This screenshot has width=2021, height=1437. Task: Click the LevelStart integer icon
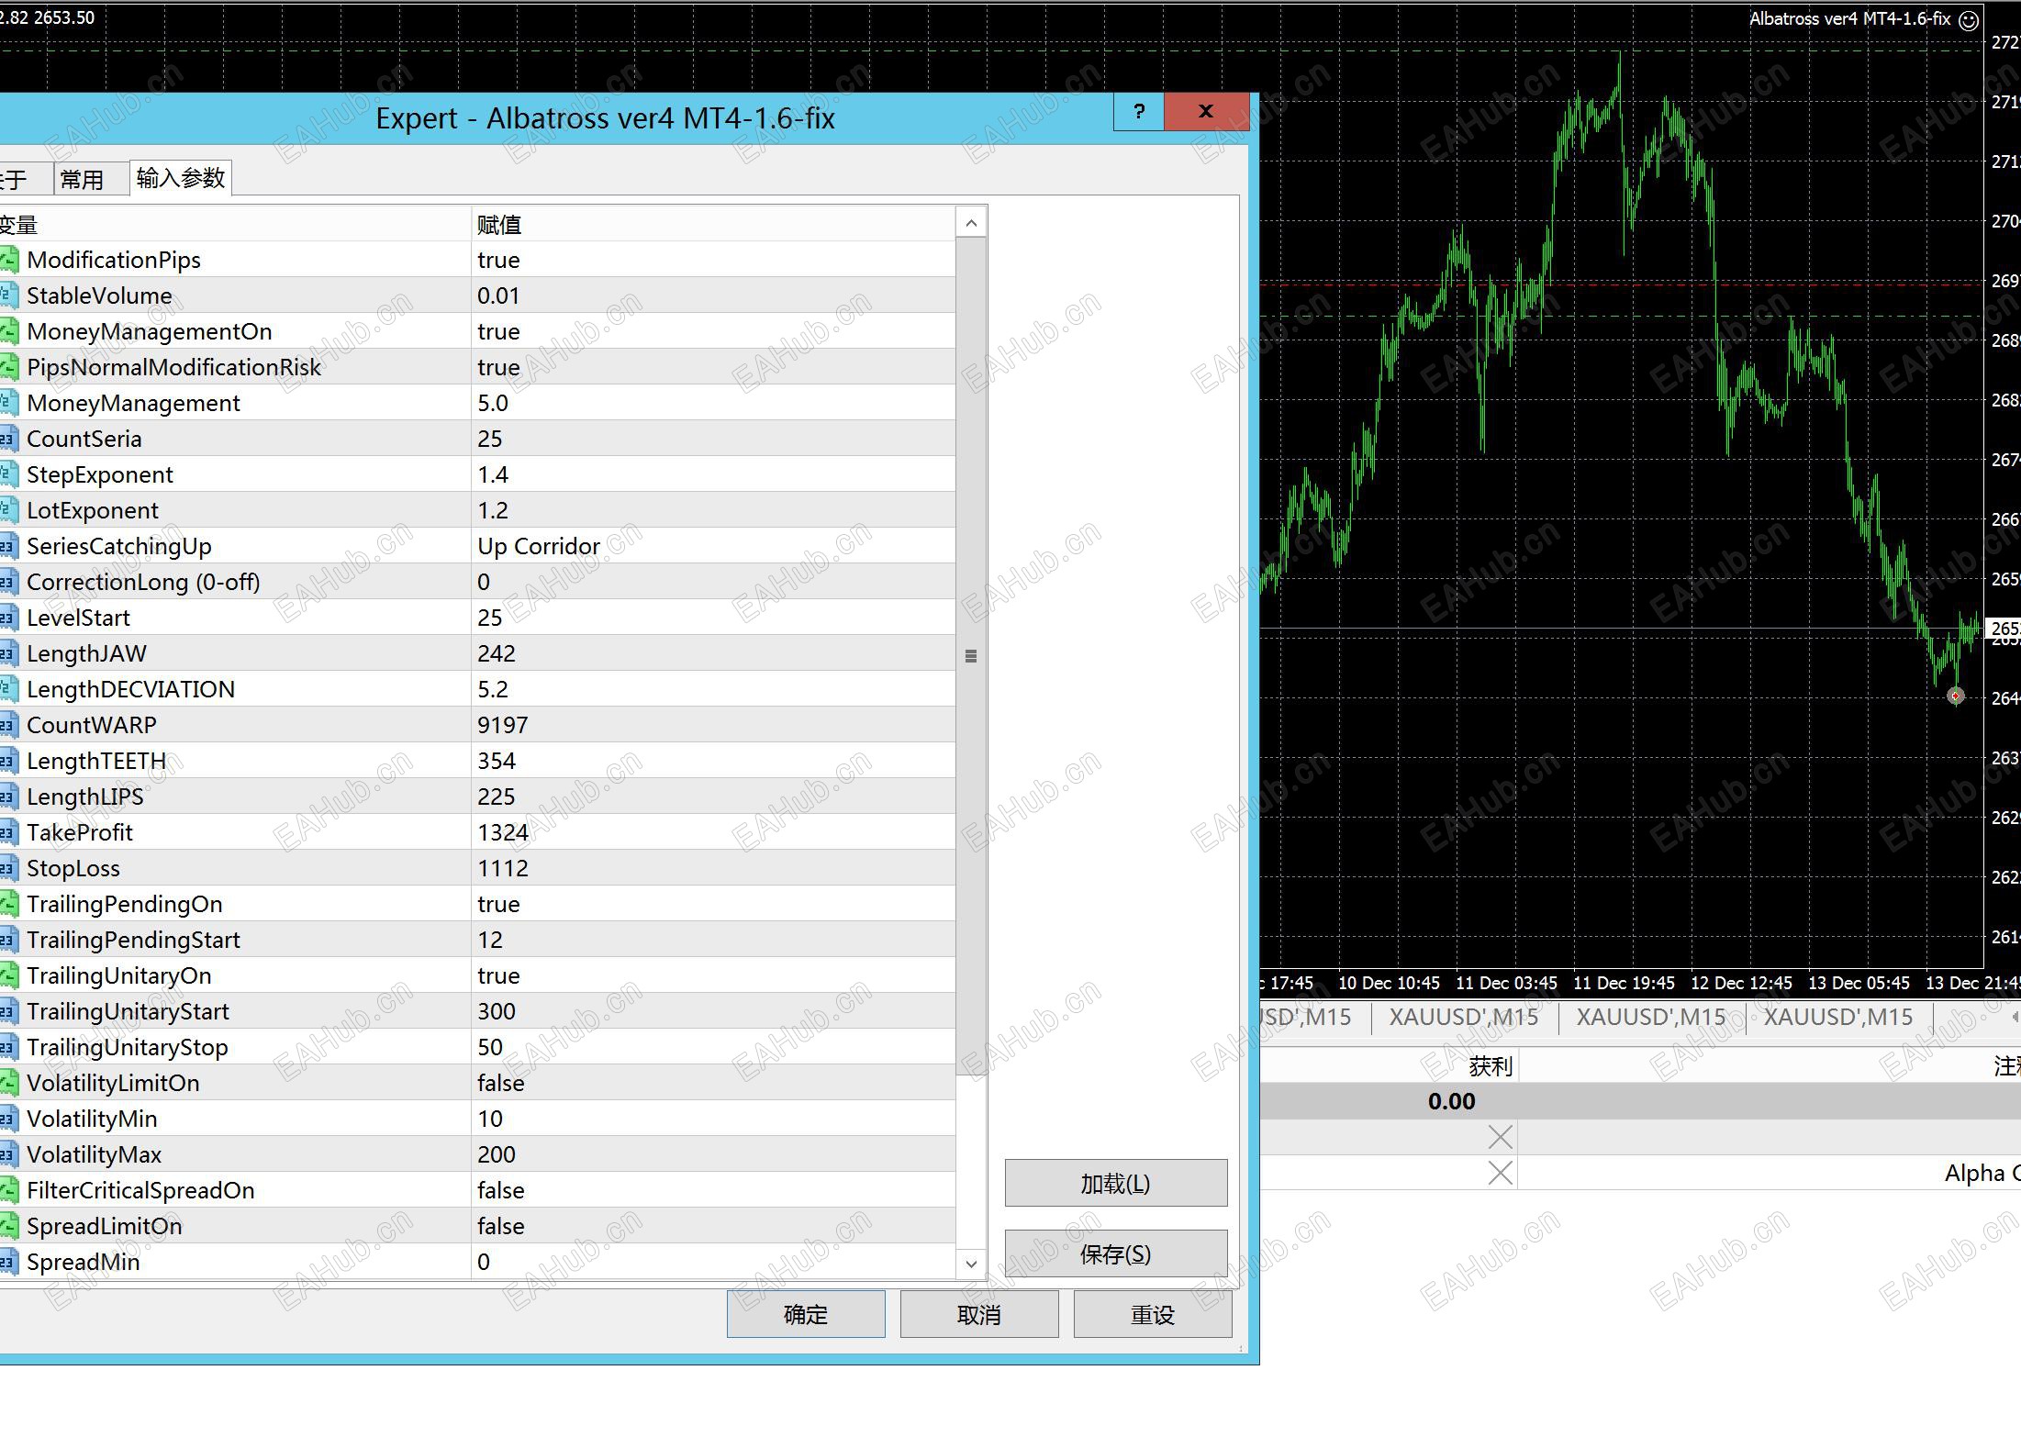coord(8,618)
